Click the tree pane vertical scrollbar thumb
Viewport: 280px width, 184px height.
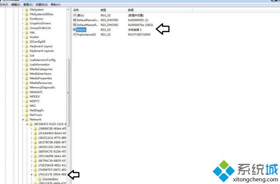click(x=68, y=93)
